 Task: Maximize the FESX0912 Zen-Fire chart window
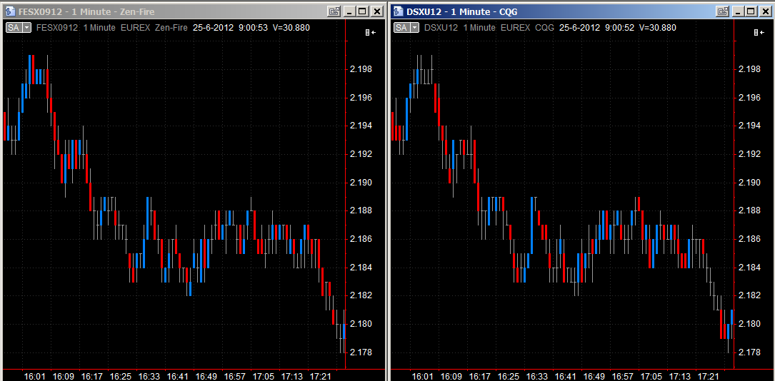363,11
